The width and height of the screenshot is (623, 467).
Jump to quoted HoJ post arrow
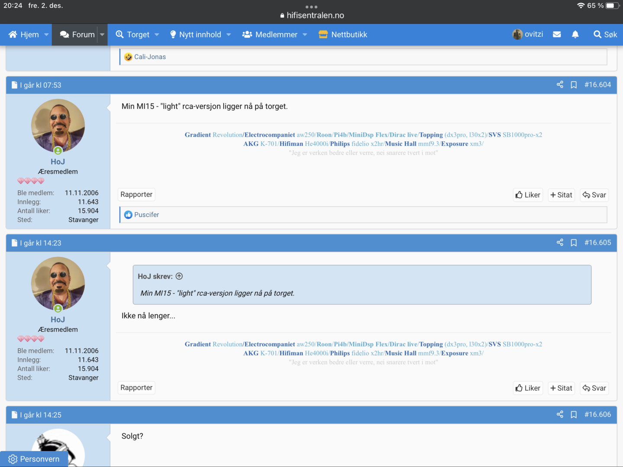pos(179,276)
